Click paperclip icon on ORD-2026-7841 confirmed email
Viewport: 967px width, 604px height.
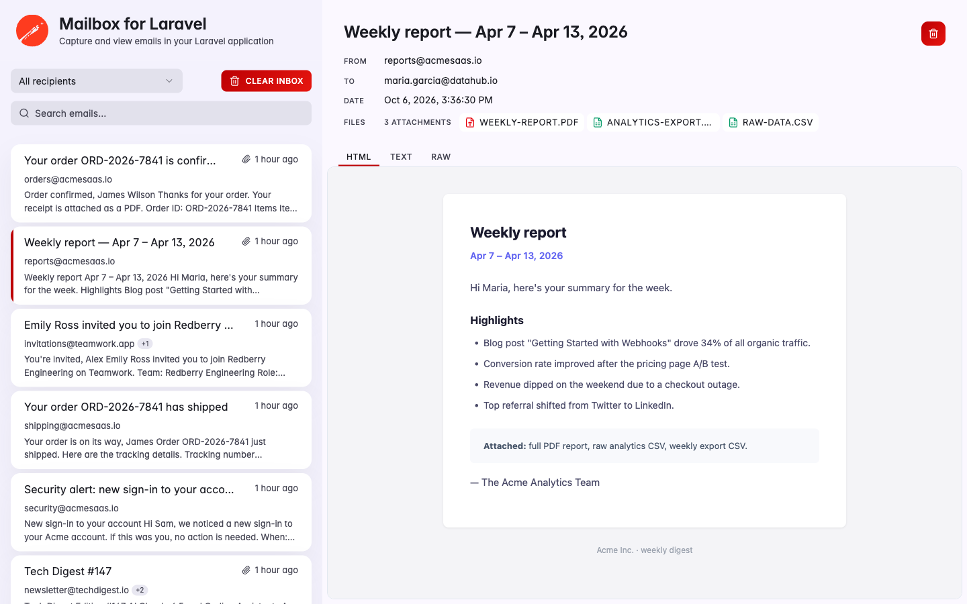pos(246,160)
